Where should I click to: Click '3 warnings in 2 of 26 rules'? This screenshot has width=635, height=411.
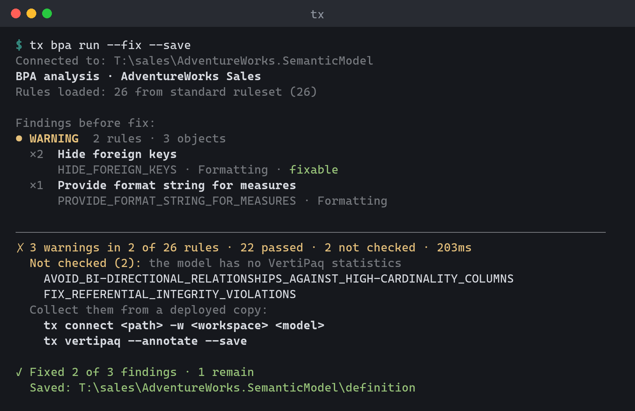(x=124, y=248)
